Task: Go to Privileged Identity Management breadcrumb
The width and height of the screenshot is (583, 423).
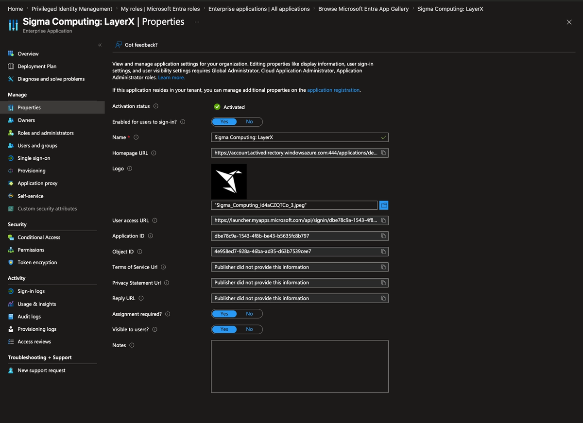Action: (x=72, y=9)
